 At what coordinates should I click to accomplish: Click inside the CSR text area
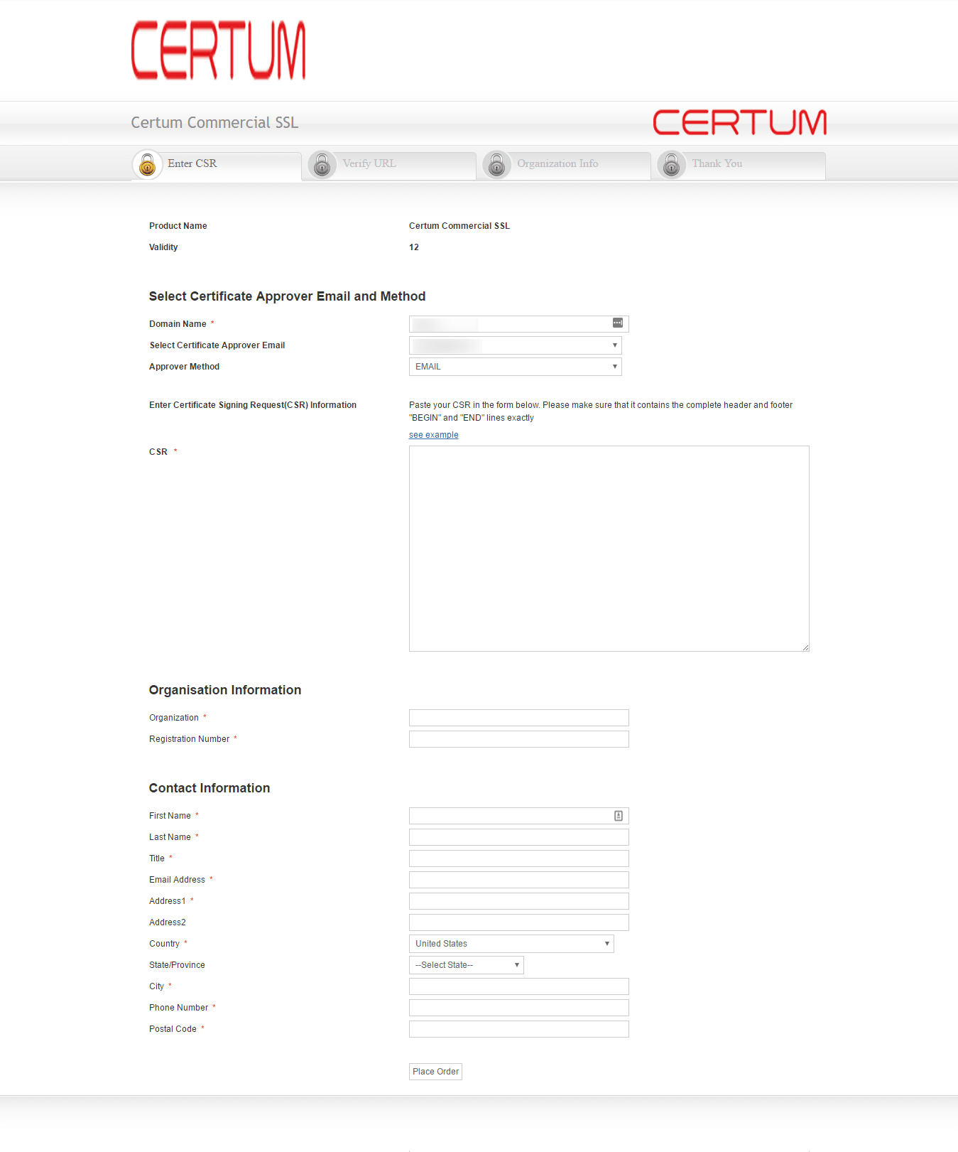(609, 548)
